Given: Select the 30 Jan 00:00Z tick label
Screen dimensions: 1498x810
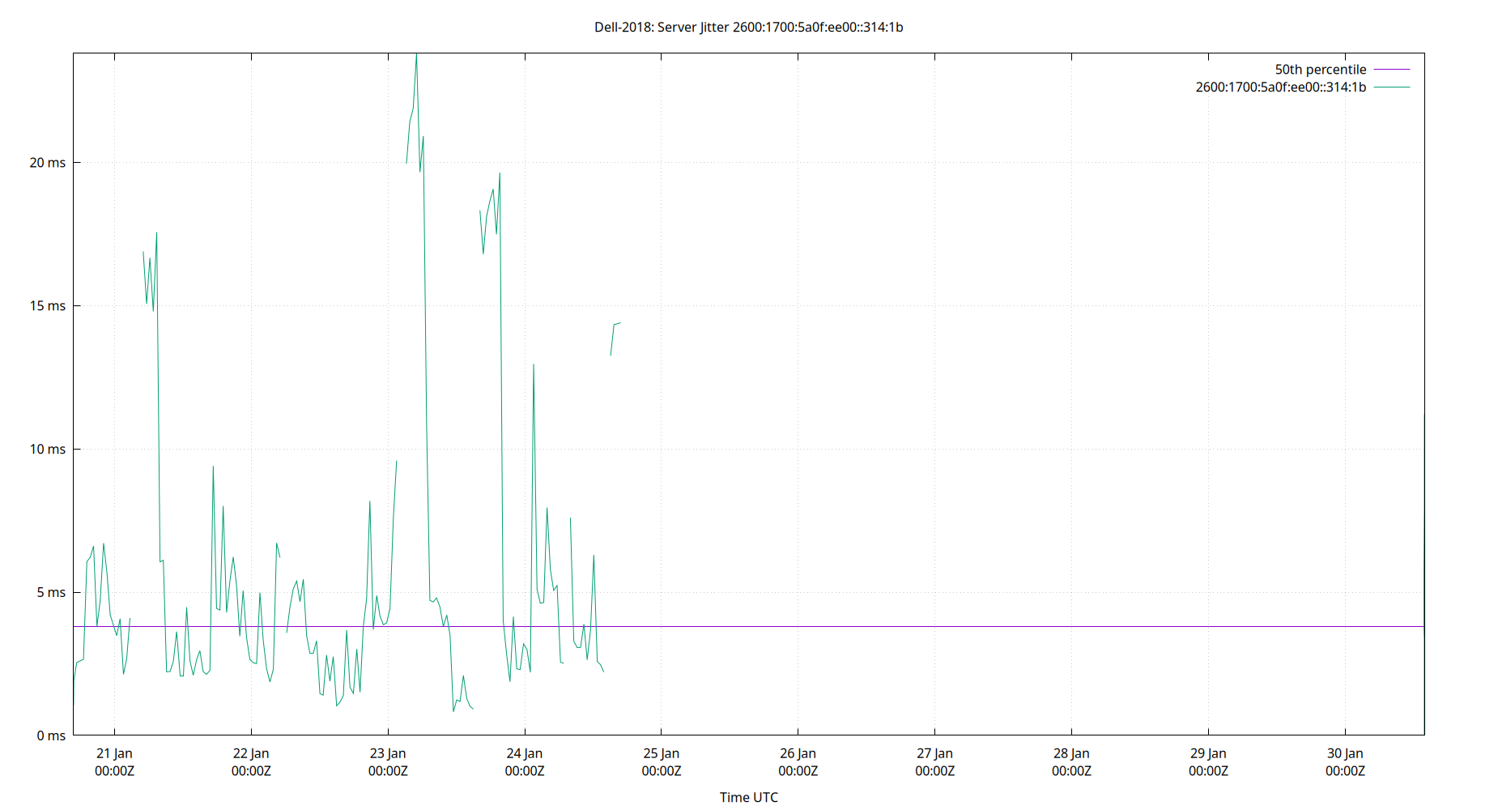Looking at the screenshot, I should tap(1347, 761).
